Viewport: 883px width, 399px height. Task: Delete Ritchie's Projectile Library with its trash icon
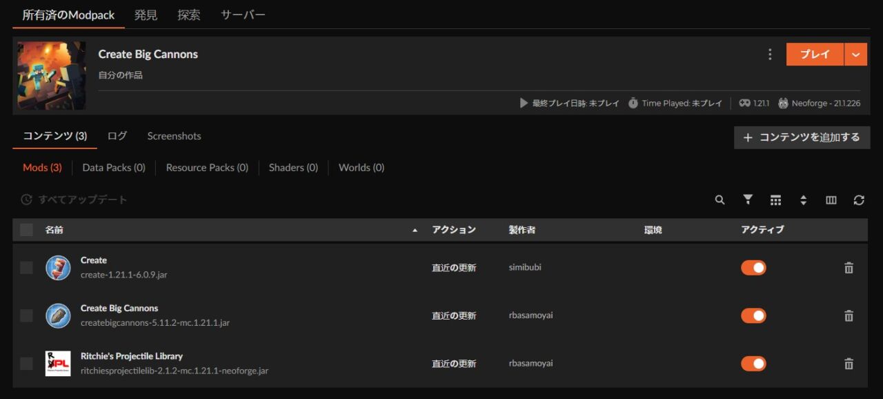point(849,363)
